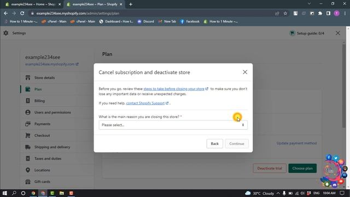Click the taskbar search icon
The image size is (350, 197).
pyautogui.click(x=14, y=193)
